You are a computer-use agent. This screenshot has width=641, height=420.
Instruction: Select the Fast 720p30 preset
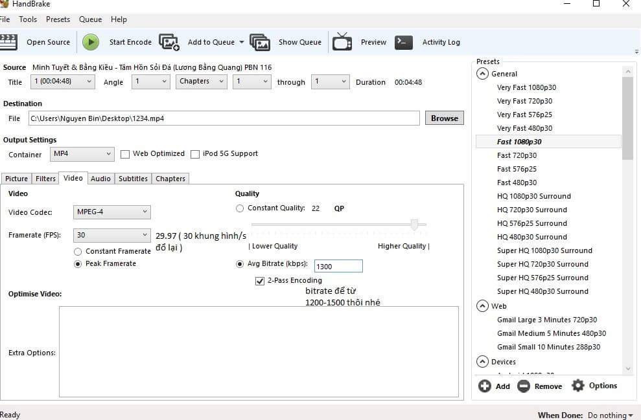pos(517,155)
